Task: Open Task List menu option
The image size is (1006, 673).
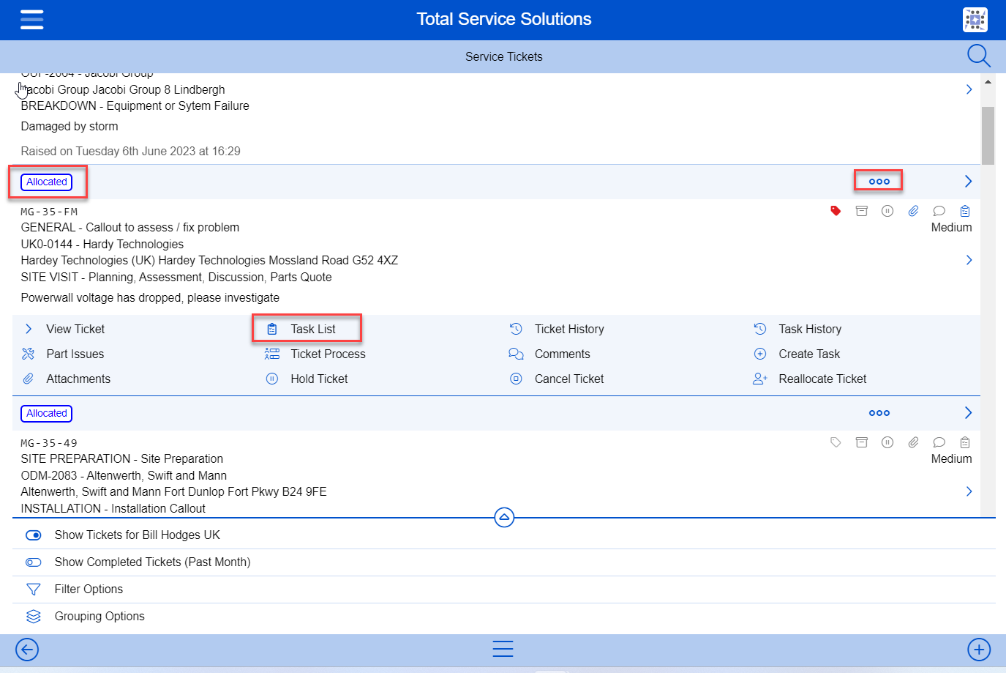Action: coord(313,329)
